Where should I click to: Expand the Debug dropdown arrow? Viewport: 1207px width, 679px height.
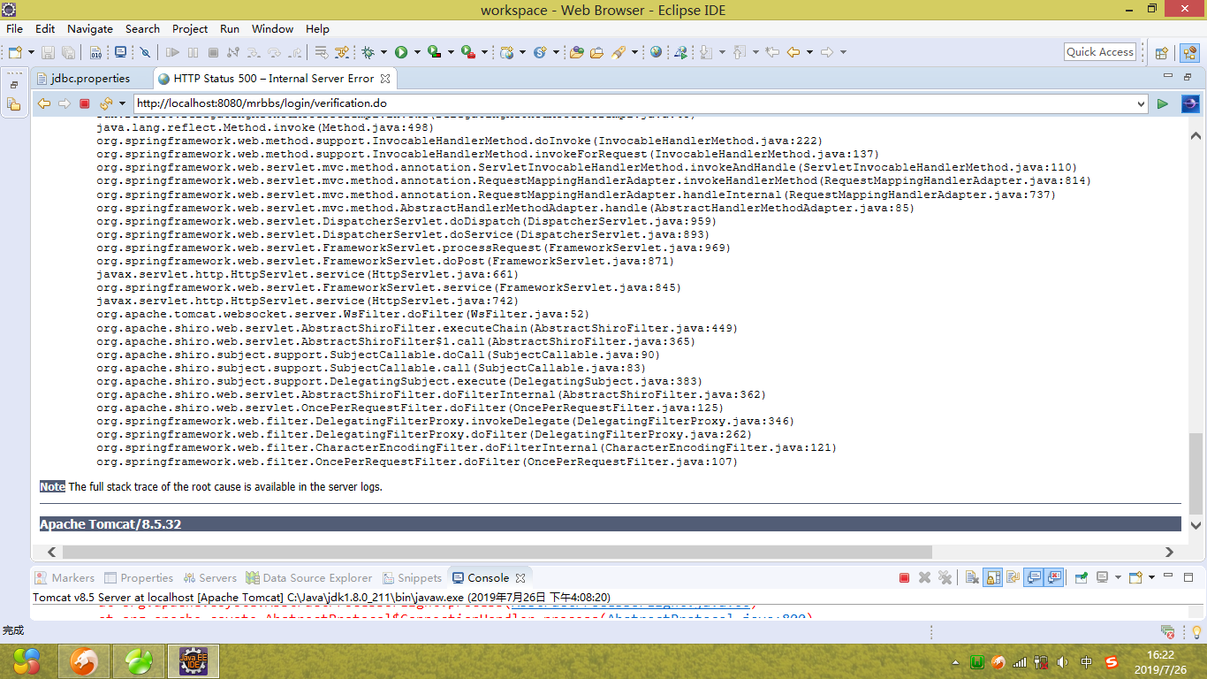(x=383, y=52)
